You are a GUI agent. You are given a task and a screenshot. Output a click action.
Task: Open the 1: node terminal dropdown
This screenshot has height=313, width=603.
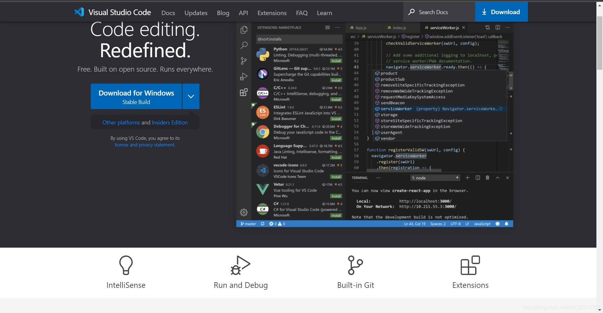435,178
